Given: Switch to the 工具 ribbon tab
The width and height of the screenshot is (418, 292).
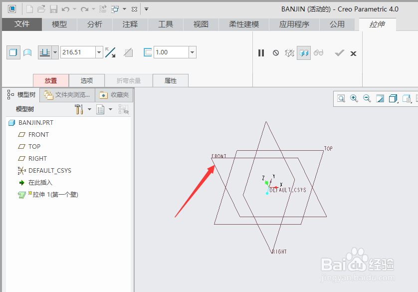Looking at the screenshot, I should [x=166, y=24].
